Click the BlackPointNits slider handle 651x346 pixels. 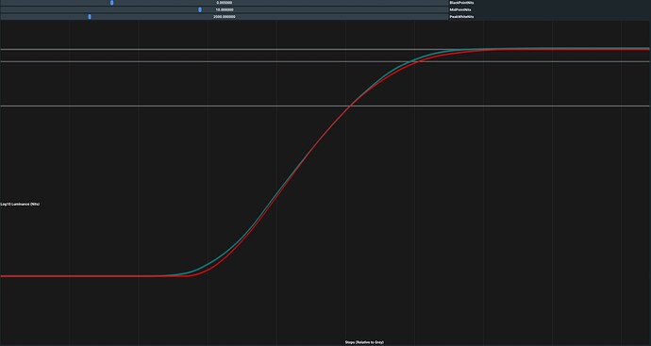pos(111,3)
